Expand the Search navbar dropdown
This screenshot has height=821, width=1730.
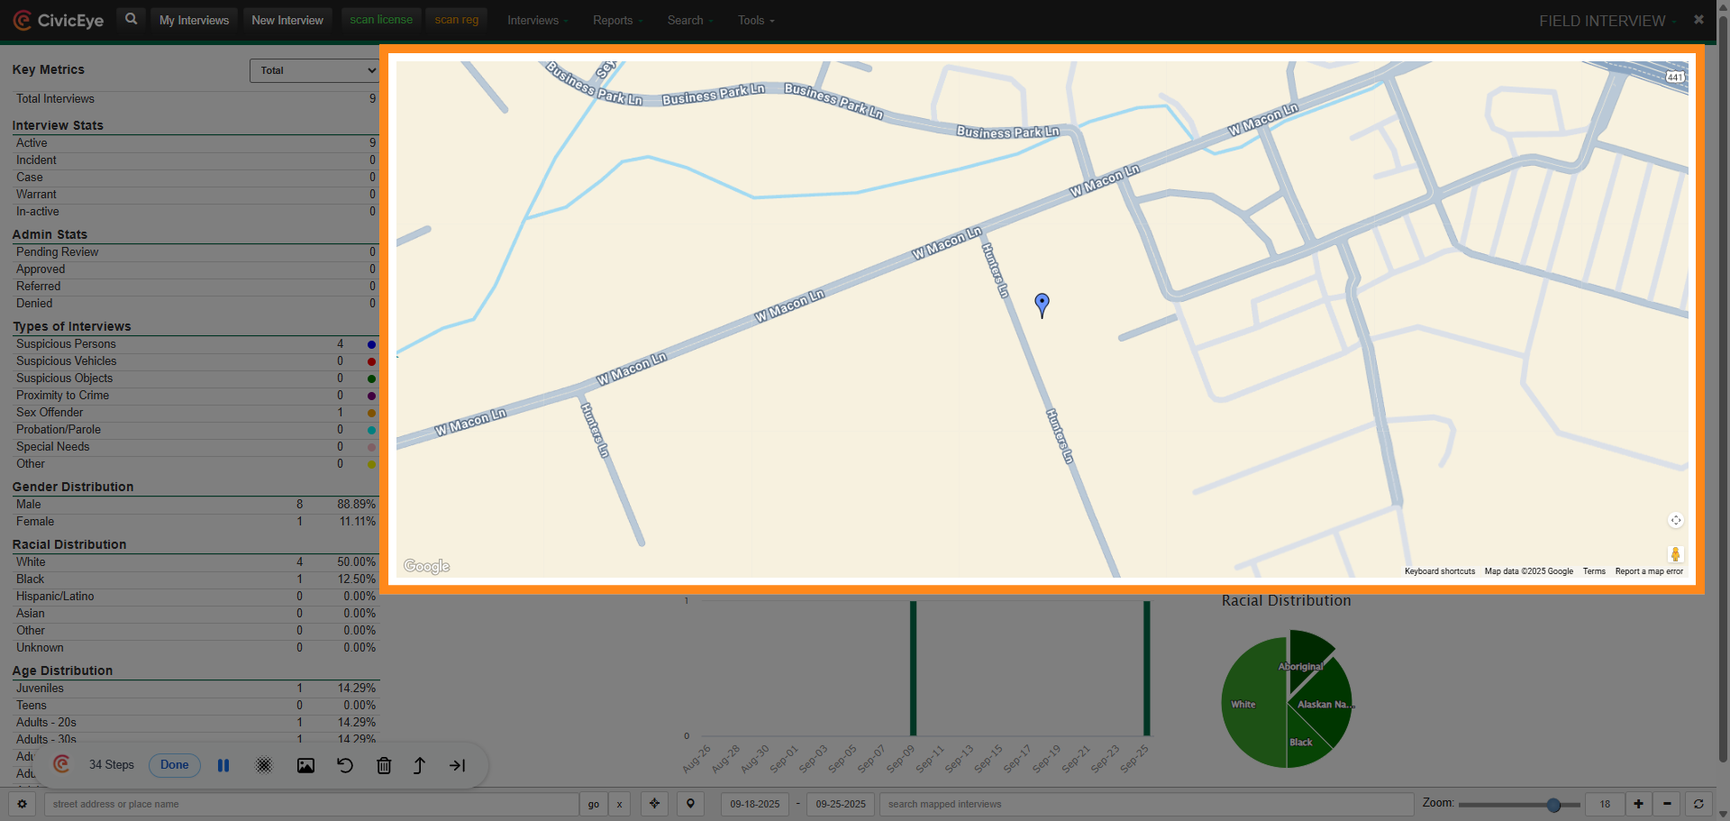(x=689, y=20)
